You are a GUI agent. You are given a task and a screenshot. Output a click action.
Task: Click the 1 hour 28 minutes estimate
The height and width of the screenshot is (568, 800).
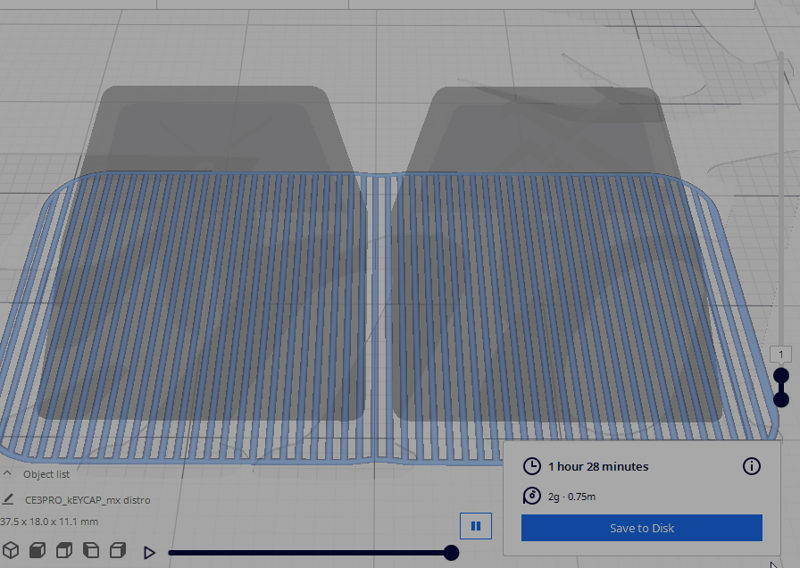pos(598,466)
